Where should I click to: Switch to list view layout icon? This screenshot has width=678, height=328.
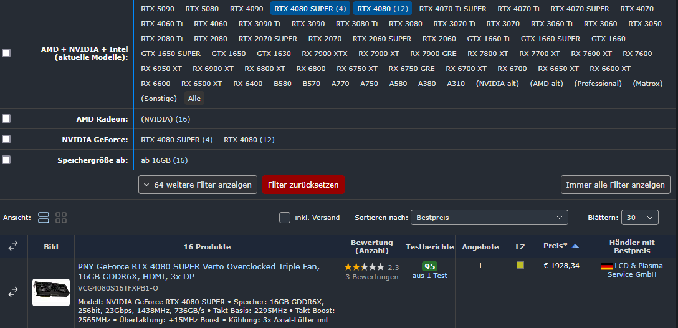coord(44,218)
